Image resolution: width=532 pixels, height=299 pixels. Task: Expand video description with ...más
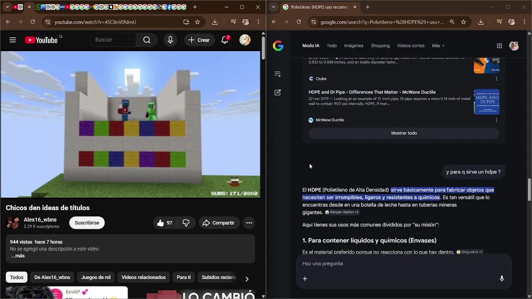(17, 256)
